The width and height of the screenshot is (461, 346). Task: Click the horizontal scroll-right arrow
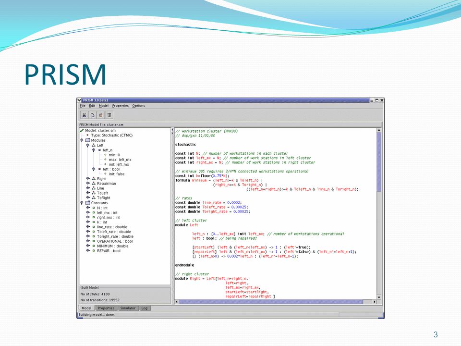(x=374, y=302)
